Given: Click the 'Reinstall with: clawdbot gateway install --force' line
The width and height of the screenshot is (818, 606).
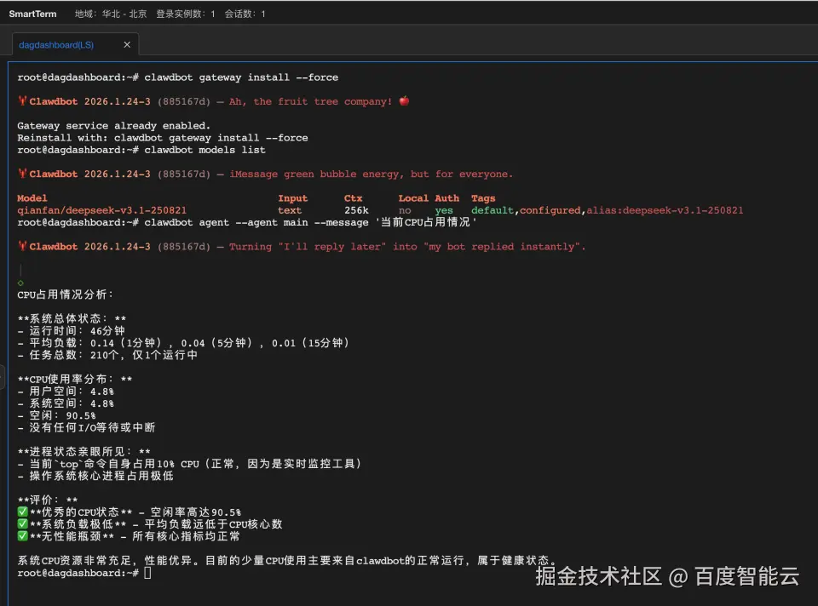Looking at the screenshot, I should pyautogui.click(x=162, y=138).
